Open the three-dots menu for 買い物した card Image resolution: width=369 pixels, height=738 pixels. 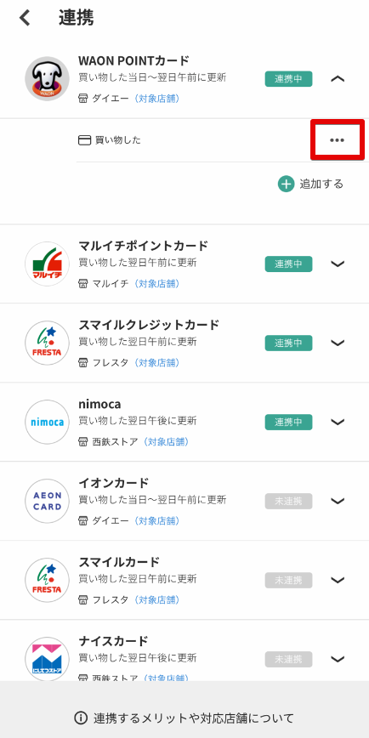pyautogui.click(x=337, y=139)
